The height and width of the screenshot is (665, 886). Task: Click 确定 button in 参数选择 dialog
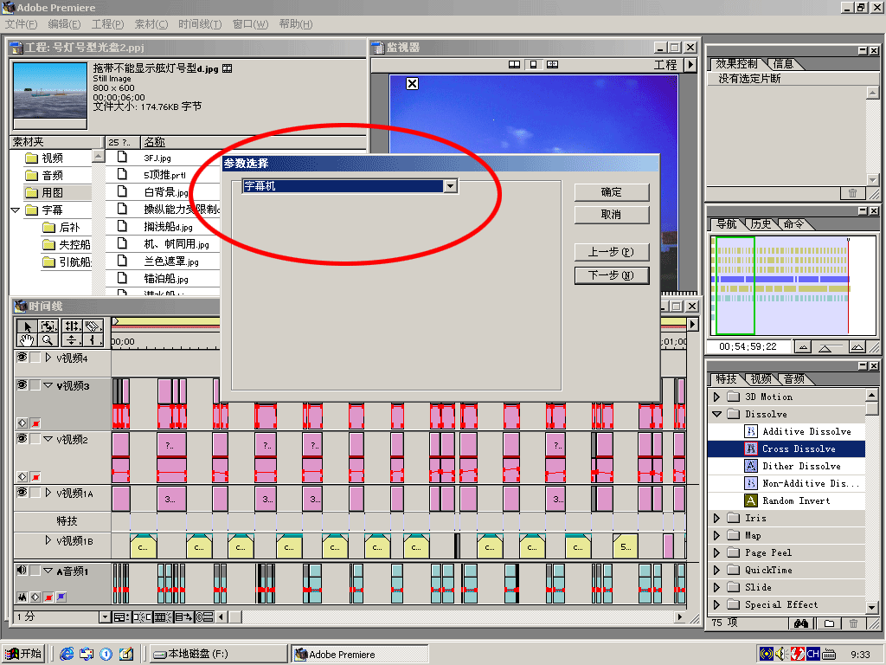(612, 192)
